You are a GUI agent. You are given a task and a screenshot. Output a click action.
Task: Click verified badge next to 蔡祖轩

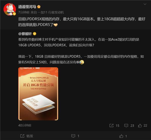pos(34,34)
